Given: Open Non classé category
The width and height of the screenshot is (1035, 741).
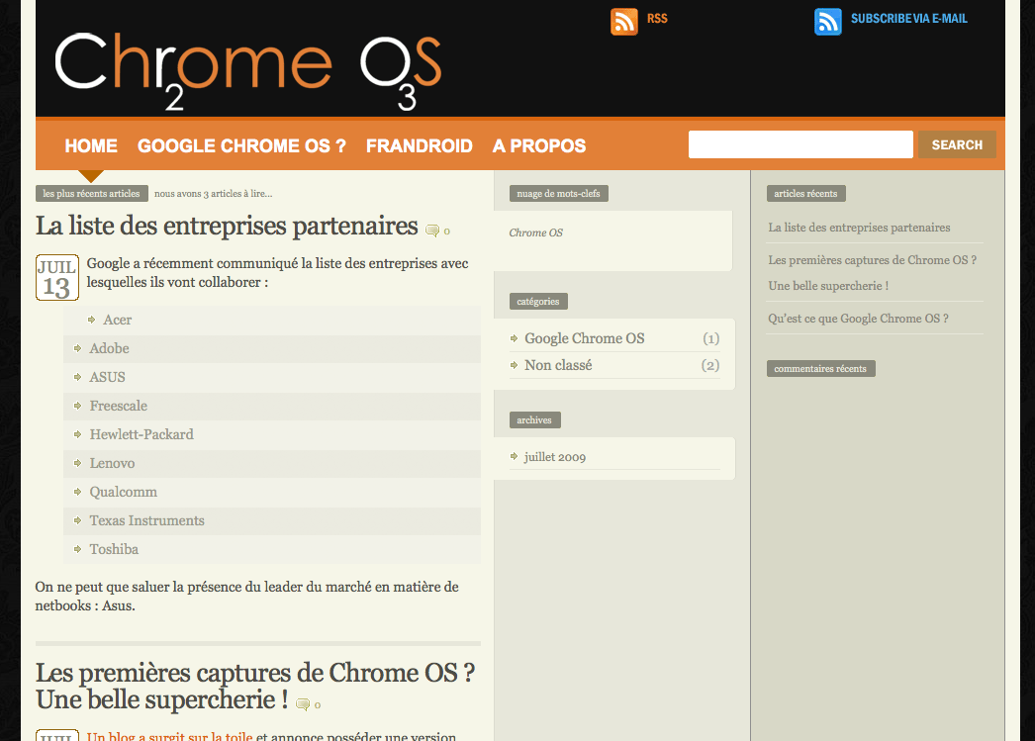Looking at the screenshot, I should [558, 365].
